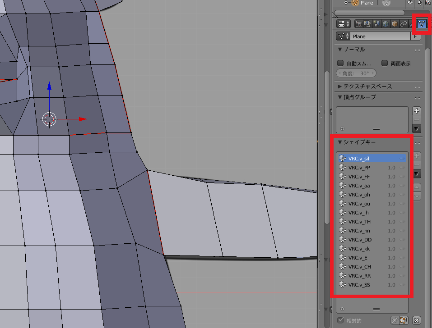This screenshot has width=432, height=328.
Task: Toggle mute eye for VRC.v_SS shape key
Action: pyautogui.click(x=402, y=285)
